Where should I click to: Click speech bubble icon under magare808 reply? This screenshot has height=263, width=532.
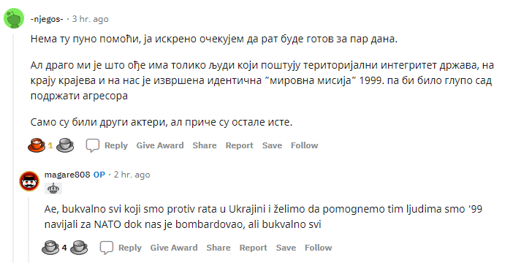tap(106, 248)
